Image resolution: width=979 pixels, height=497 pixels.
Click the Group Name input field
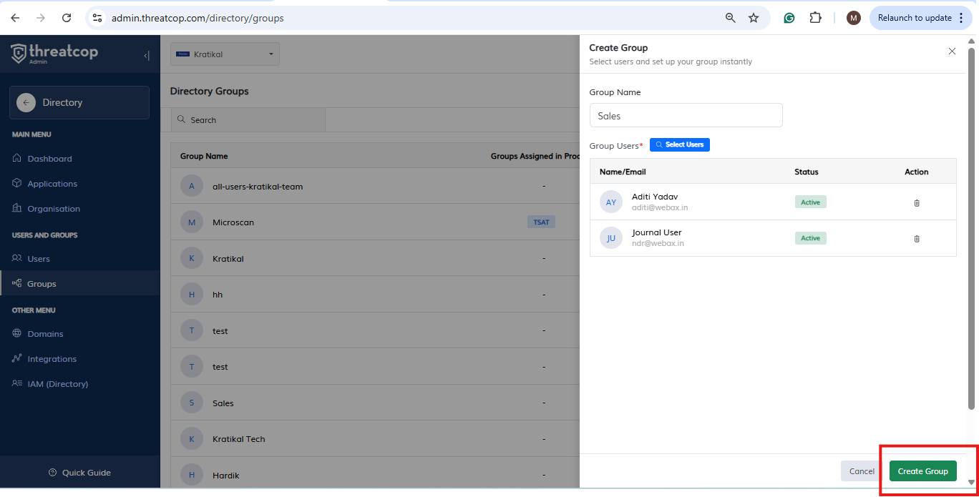click(x=686, y=116)
